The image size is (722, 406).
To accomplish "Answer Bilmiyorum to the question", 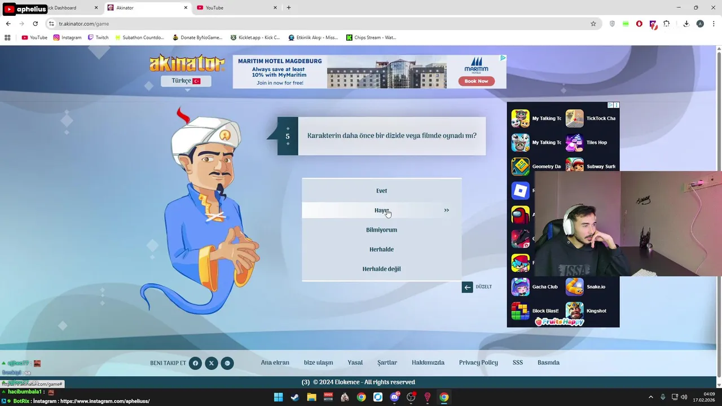I will pos(381,230).
